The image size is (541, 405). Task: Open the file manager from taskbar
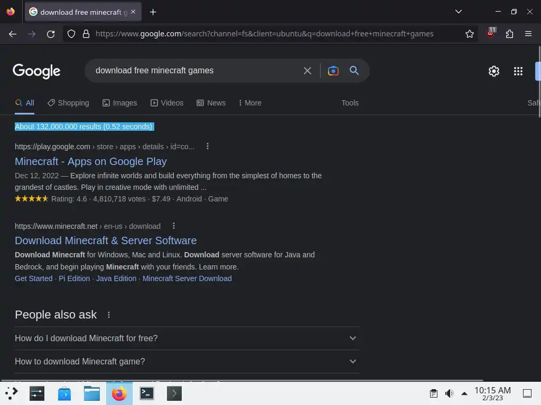92,393
